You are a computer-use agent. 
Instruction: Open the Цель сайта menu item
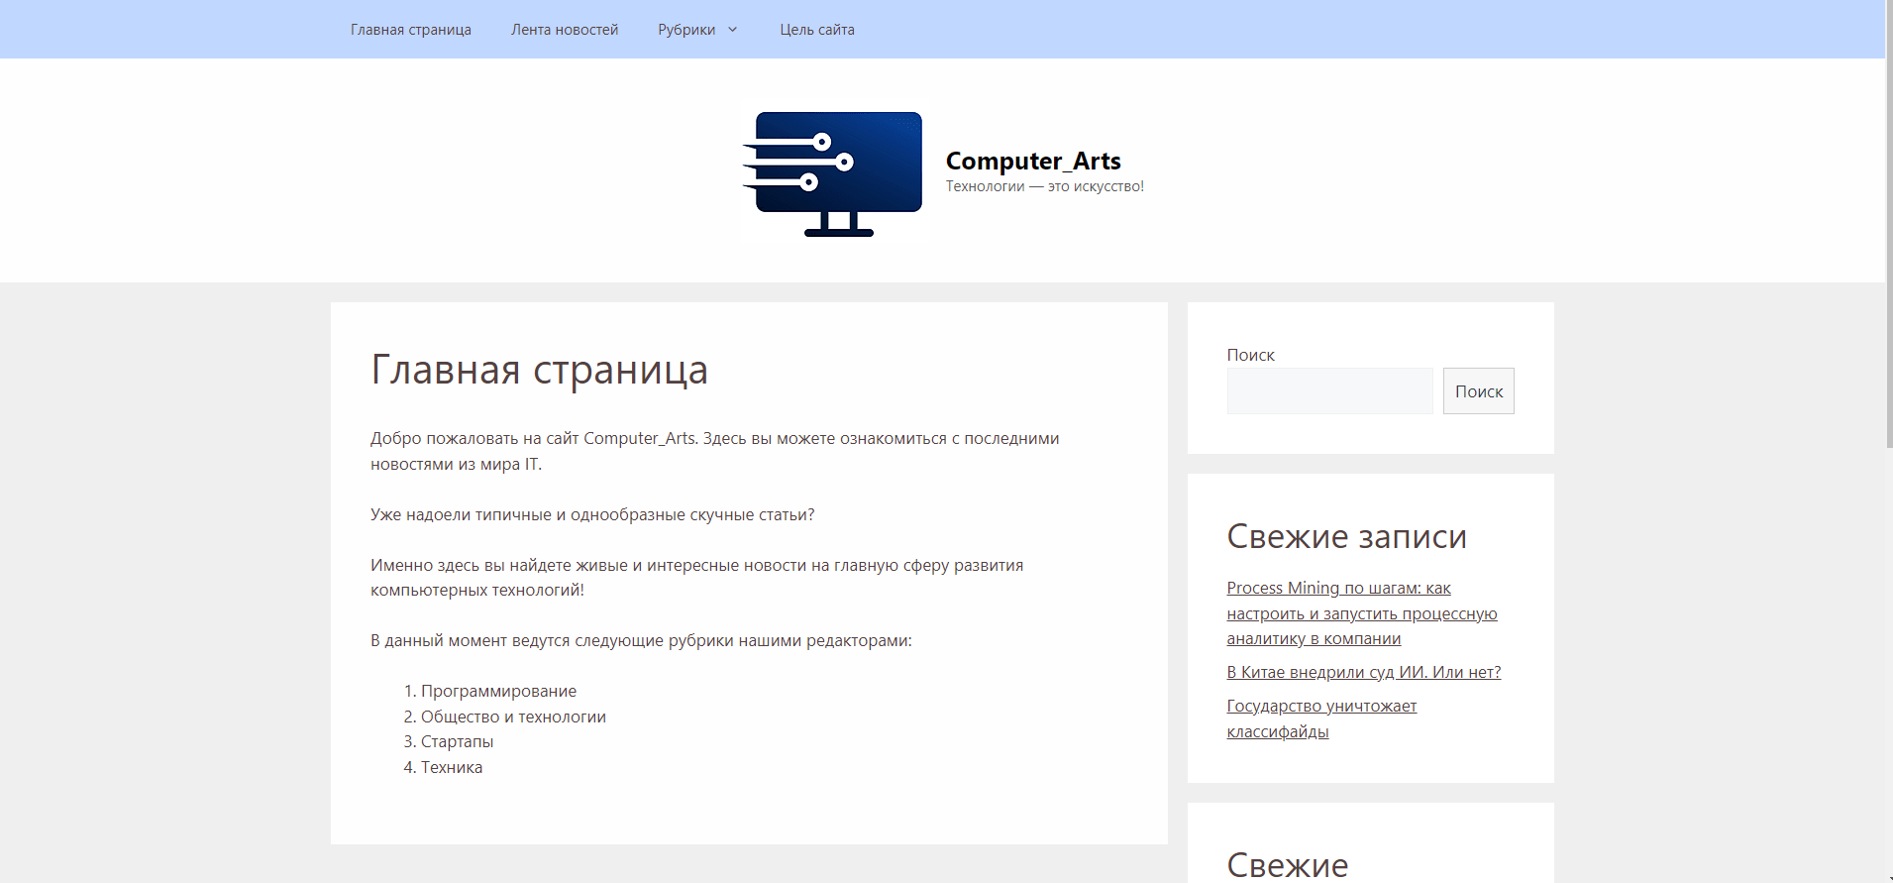coord(817,30)
